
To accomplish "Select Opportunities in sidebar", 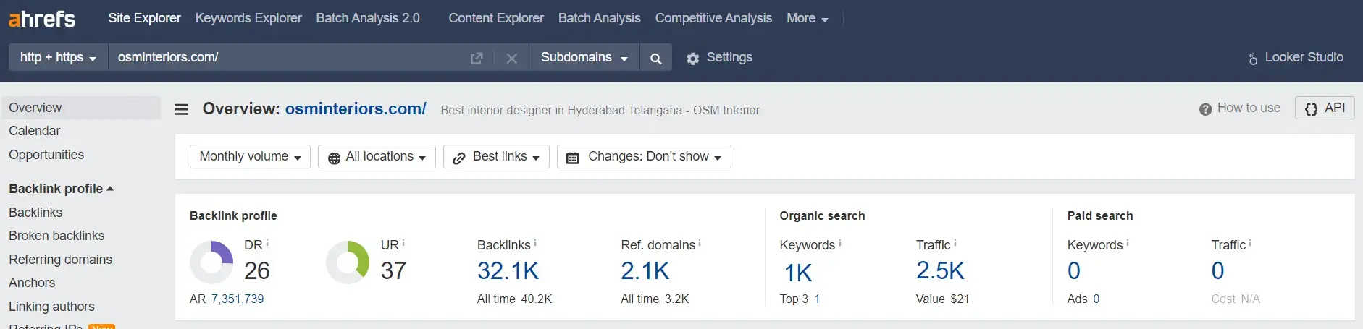I will 46,155.
